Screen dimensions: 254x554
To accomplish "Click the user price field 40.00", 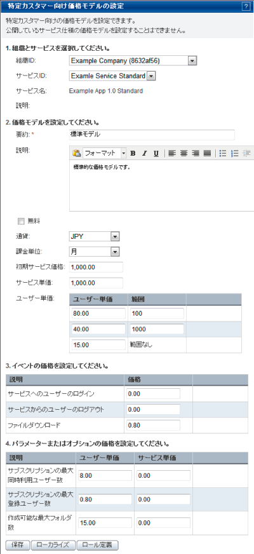I will point(98,329).
